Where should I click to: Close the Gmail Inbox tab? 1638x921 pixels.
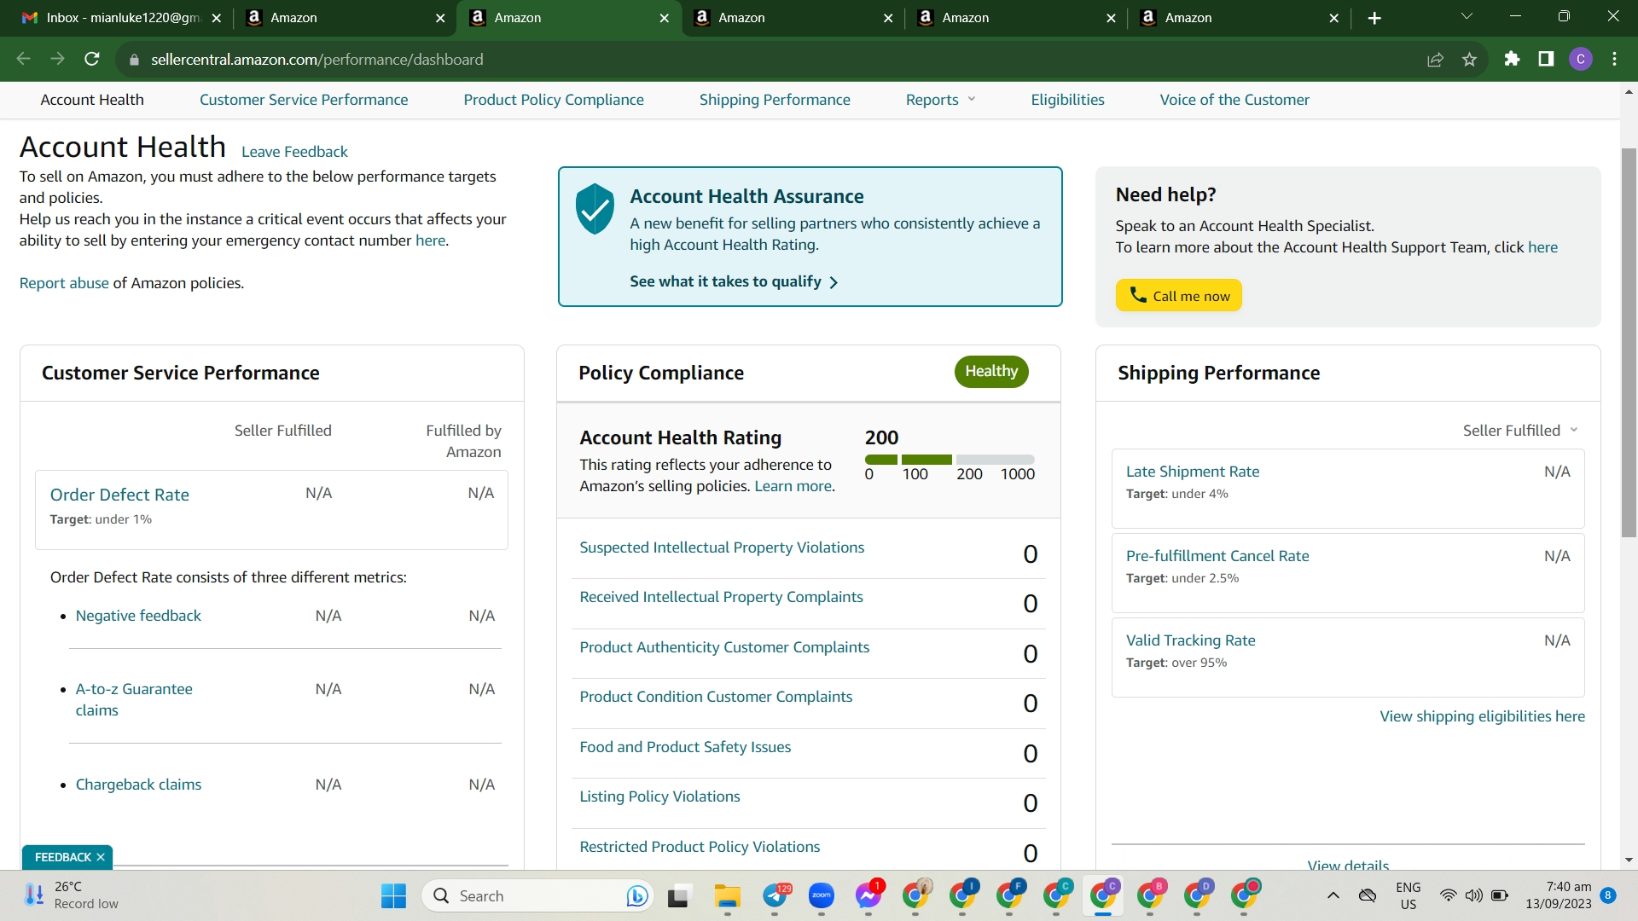[x=216, y=18]
